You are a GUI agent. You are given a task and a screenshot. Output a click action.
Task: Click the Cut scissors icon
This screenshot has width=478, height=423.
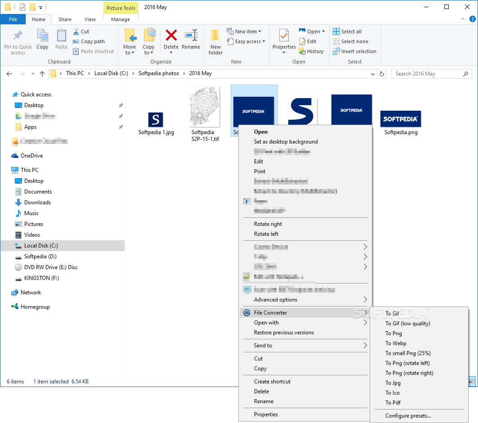(x=76, y=31)
